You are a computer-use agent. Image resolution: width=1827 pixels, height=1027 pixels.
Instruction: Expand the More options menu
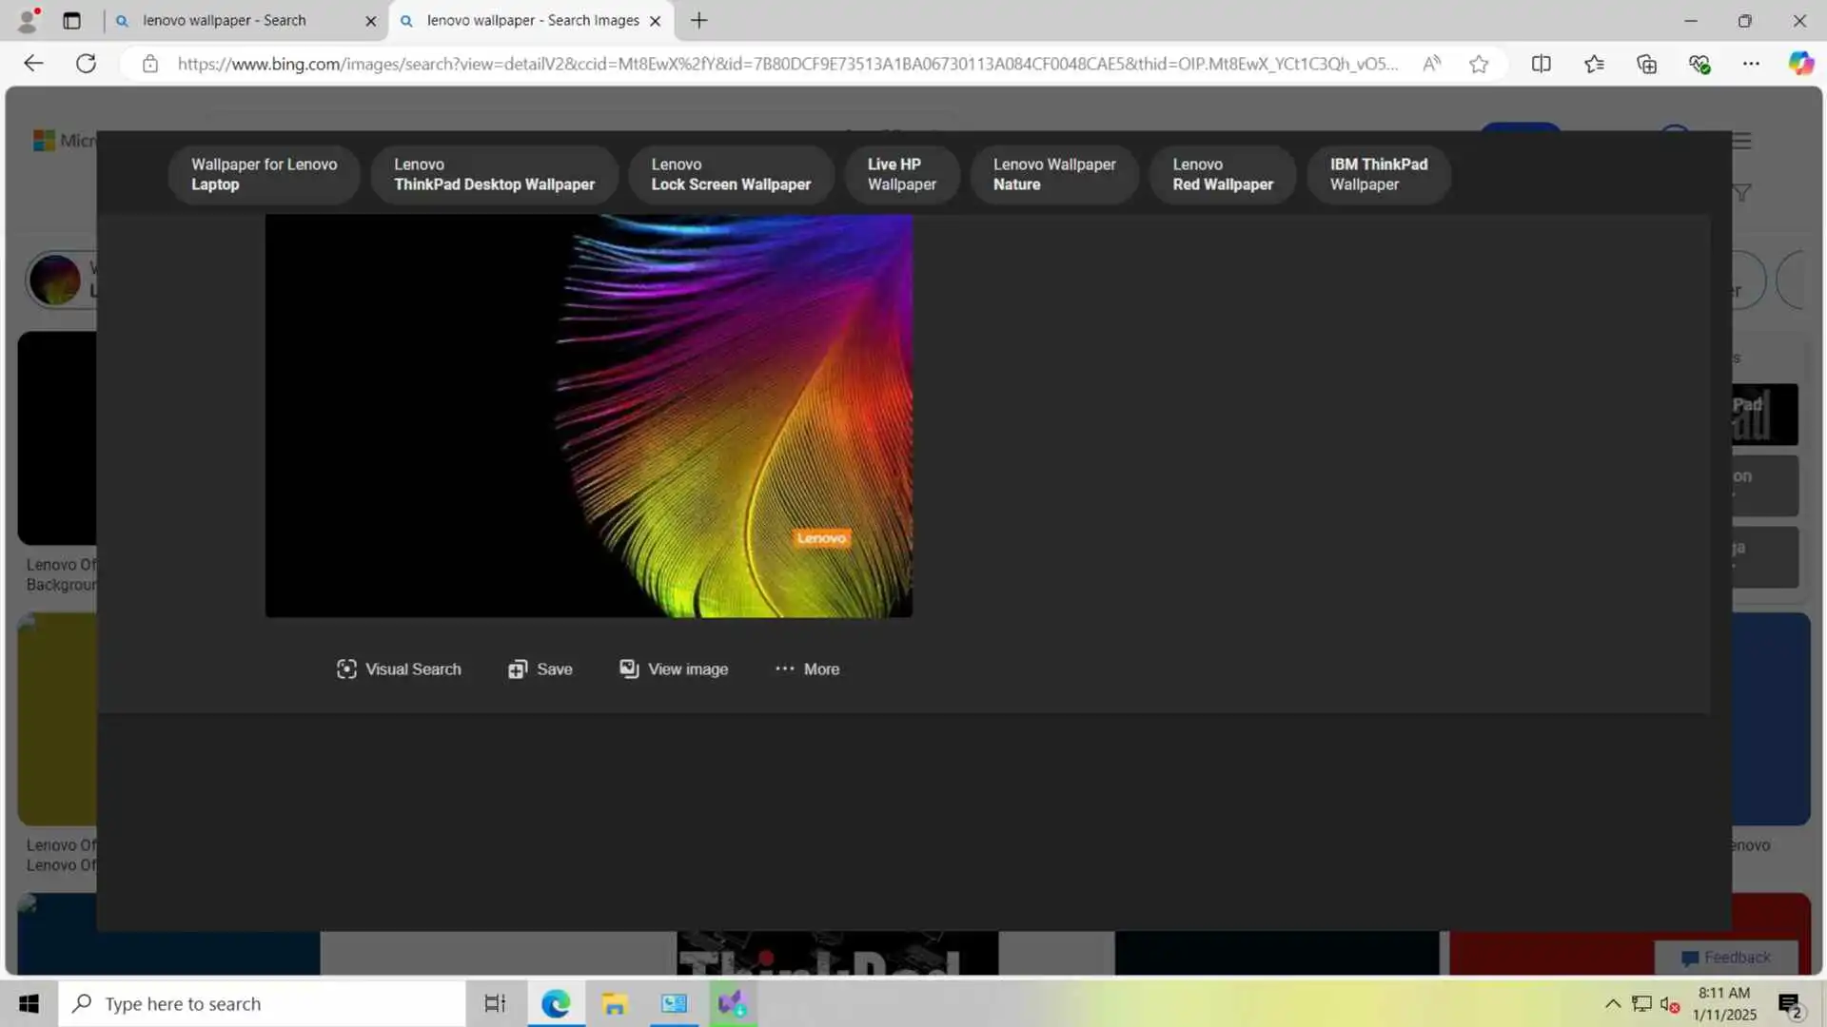[807, 669]
